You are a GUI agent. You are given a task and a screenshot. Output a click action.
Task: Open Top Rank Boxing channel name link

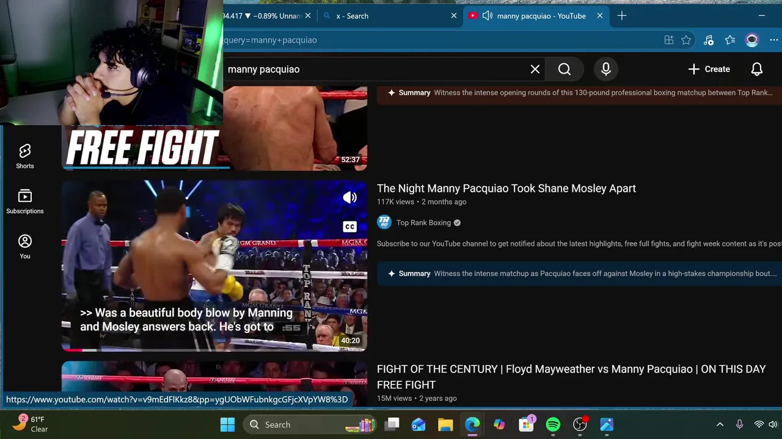tap(423, 223)
